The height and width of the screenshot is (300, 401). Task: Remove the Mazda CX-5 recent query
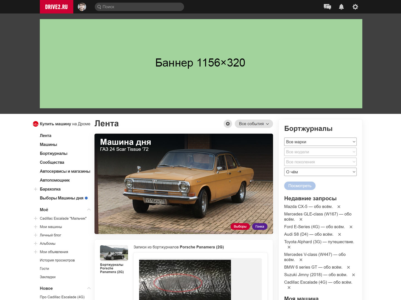[339, 207]
